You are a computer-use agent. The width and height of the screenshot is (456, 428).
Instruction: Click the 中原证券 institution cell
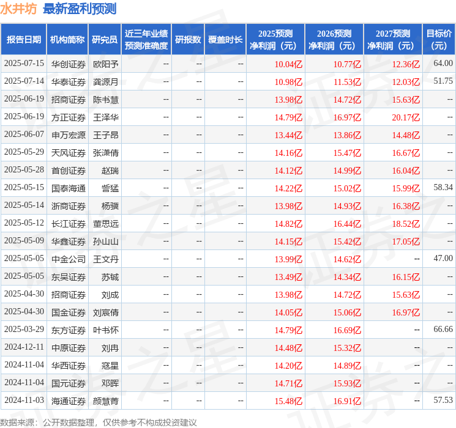(69, 347)
